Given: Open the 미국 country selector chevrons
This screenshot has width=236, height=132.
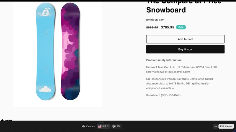Looking at the screenshot, I should tap(108, 126).
